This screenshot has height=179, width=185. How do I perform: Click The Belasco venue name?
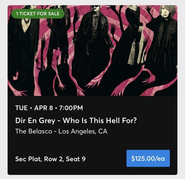click(34, 131)
